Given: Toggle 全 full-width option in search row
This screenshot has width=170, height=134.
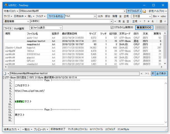Looking at the screenshot, I should pyautogui.click(x=124, y=21).
